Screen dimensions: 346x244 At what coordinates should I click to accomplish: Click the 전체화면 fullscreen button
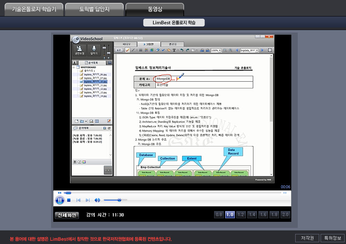pyautogui.click(x=67, y=215)
